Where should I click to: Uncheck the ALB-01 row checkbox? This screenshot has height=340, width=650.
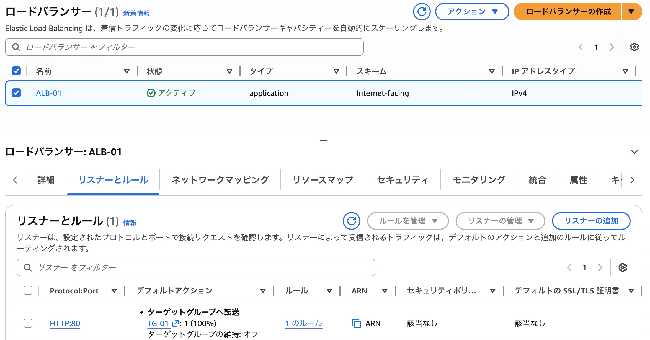click(x=16, y=93)
